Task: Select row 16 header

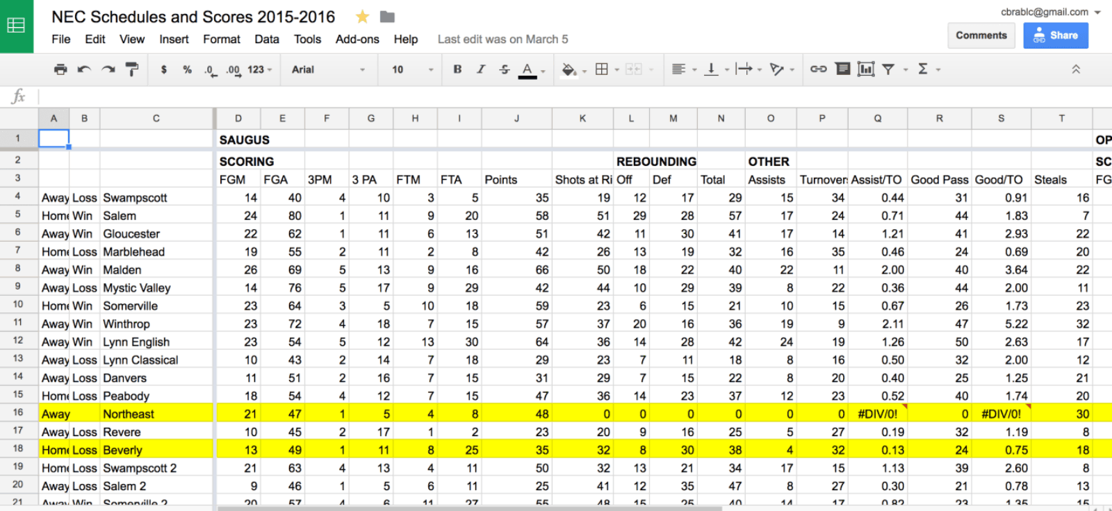Action: 18,412
